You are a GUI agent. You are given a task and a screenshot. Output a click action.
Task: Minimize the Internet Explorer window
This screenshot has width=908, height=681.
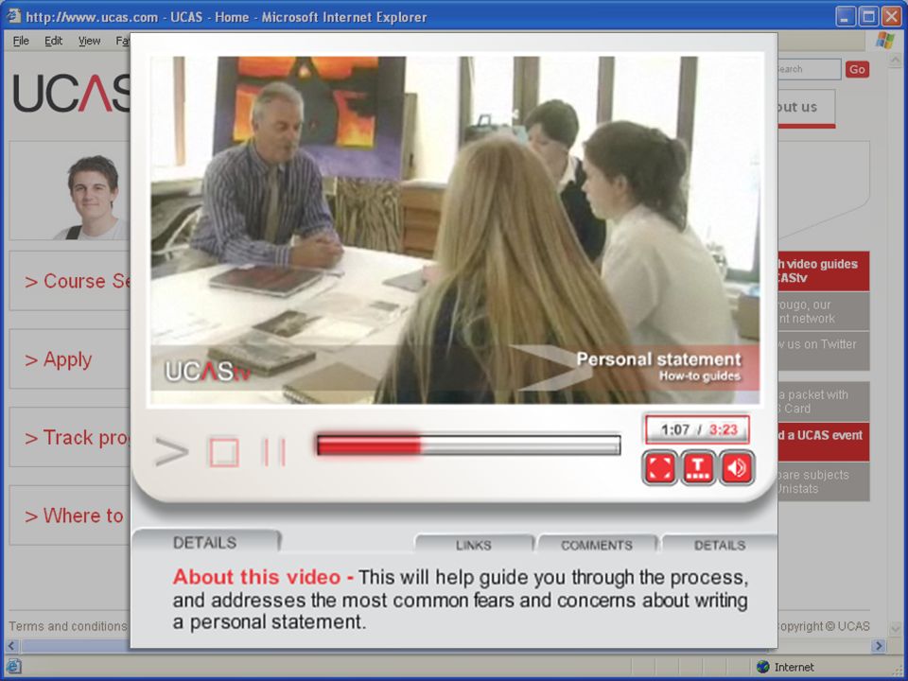click(x=846, y=16)
